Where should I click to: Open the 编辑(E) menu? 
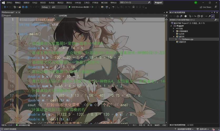tap(18, 3)
